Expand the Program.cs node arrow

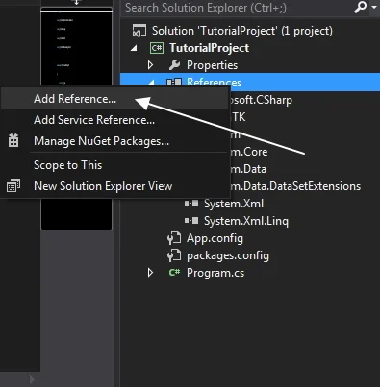tap(150, 273)
